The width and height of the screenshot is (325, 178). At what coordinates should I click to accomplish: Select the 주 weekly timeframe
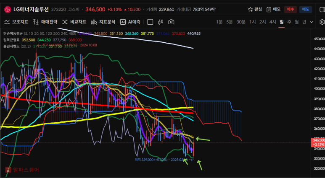(289, 22)
